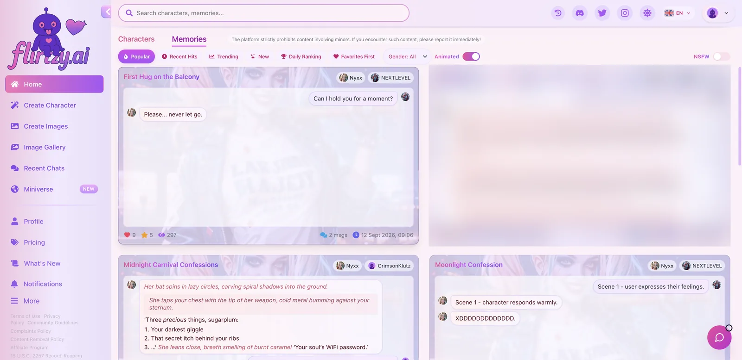Toggle the Animated switch
This screenshot has width=742, height=360.
(471, 56)
